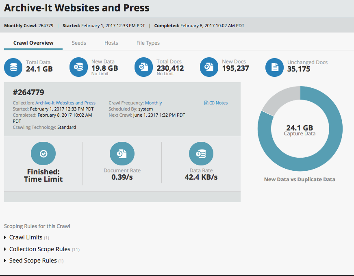Click the Monthly crawl frequency link
This screenshot has width=354, height=276.
[x=153, y=103]
